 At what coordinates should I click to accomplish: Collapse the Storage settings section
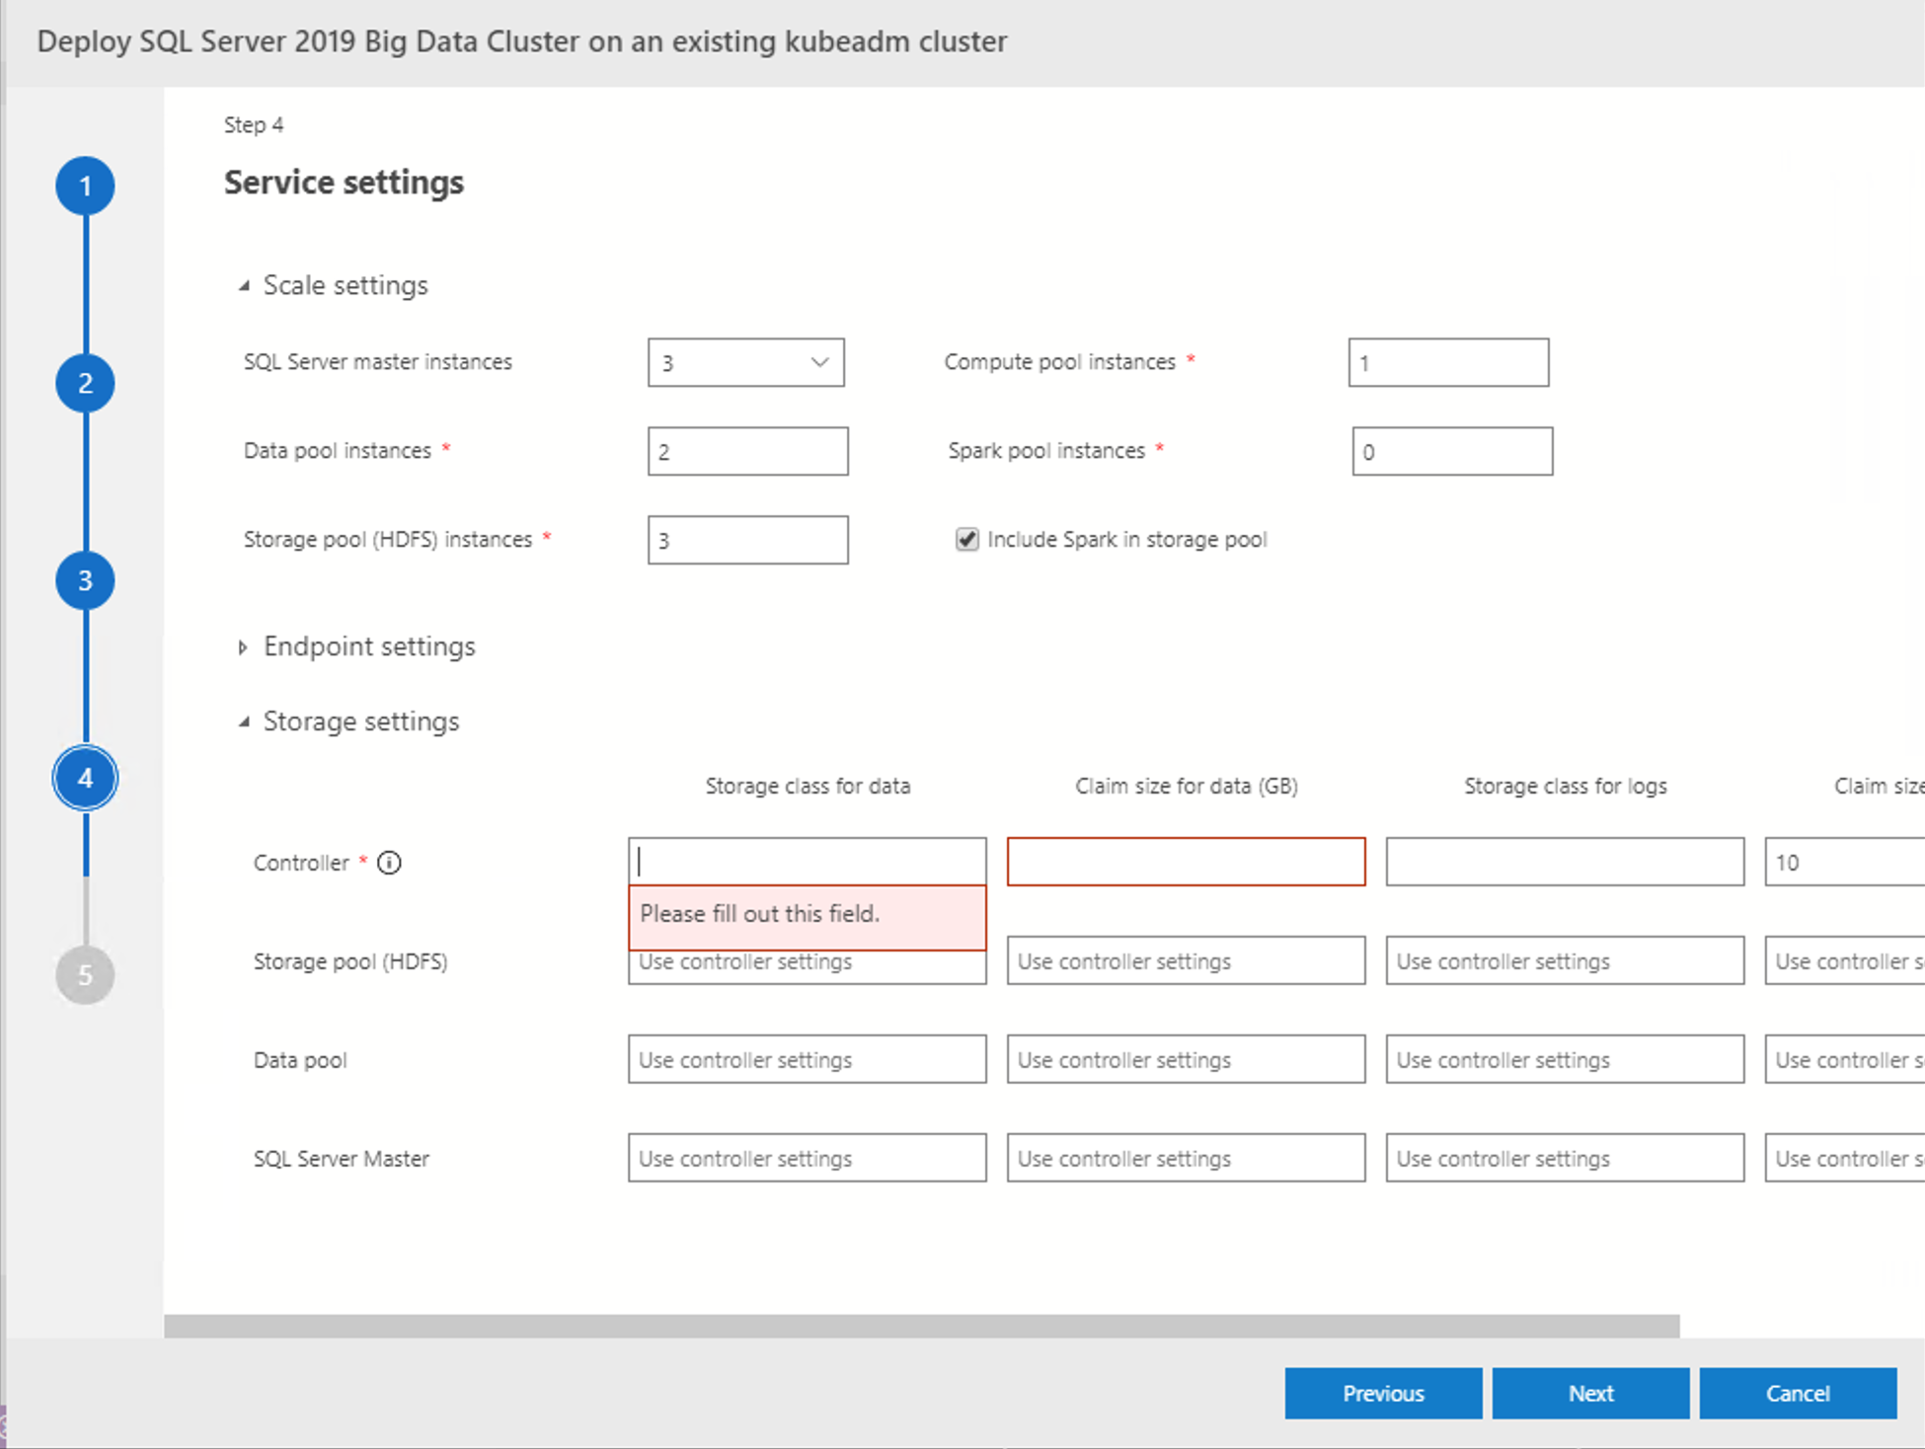point(244,722)
